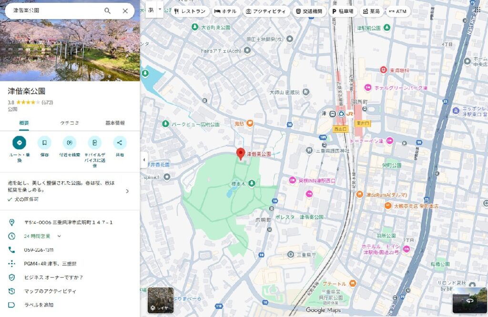Viewport: 488px width, 317px height.
Task: Open the Google apps grid icon
Action: point(477,11)
